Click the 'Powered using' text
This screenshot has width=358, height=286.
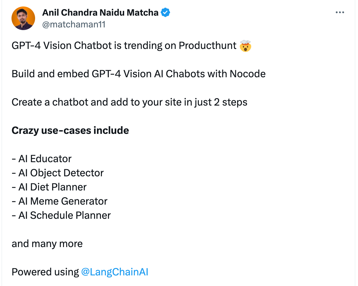point(45,272)
